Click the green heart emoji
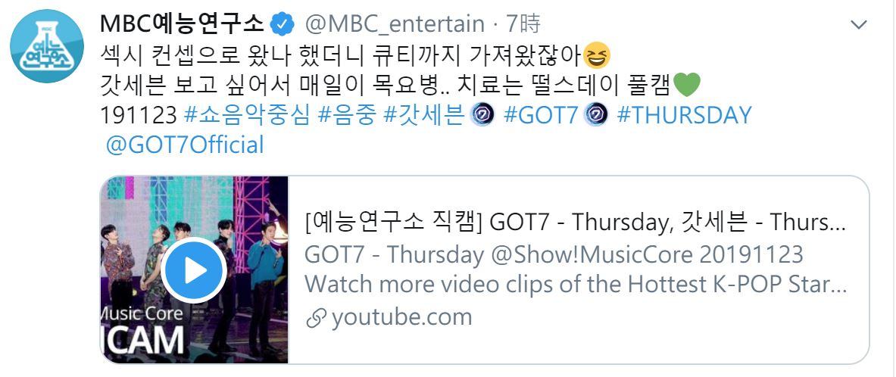 (686, 86)
